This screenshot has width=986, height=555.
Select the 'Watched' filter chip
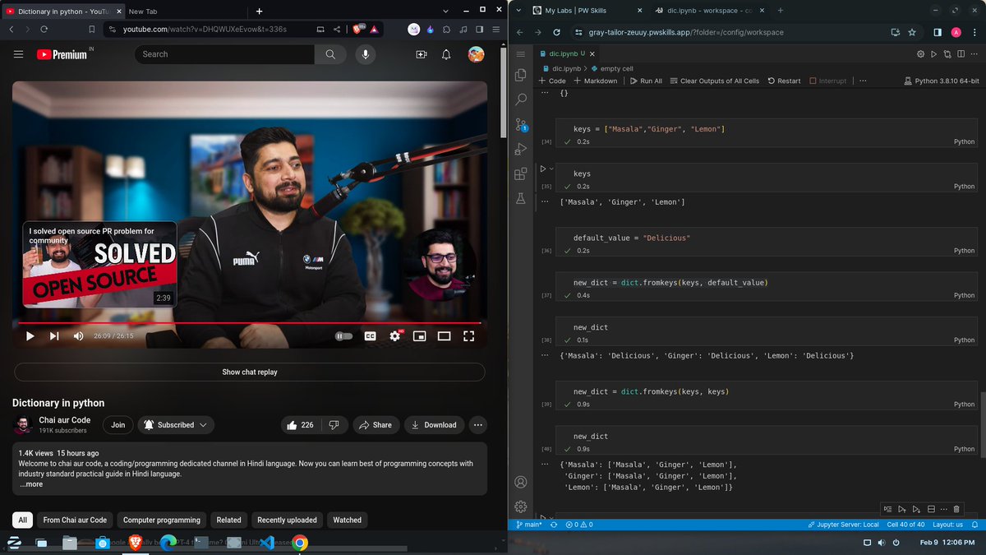click(x=347, y=520)
